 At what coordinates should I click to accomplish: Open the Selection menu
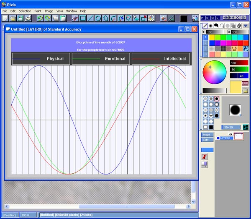(x=25, y=10)
